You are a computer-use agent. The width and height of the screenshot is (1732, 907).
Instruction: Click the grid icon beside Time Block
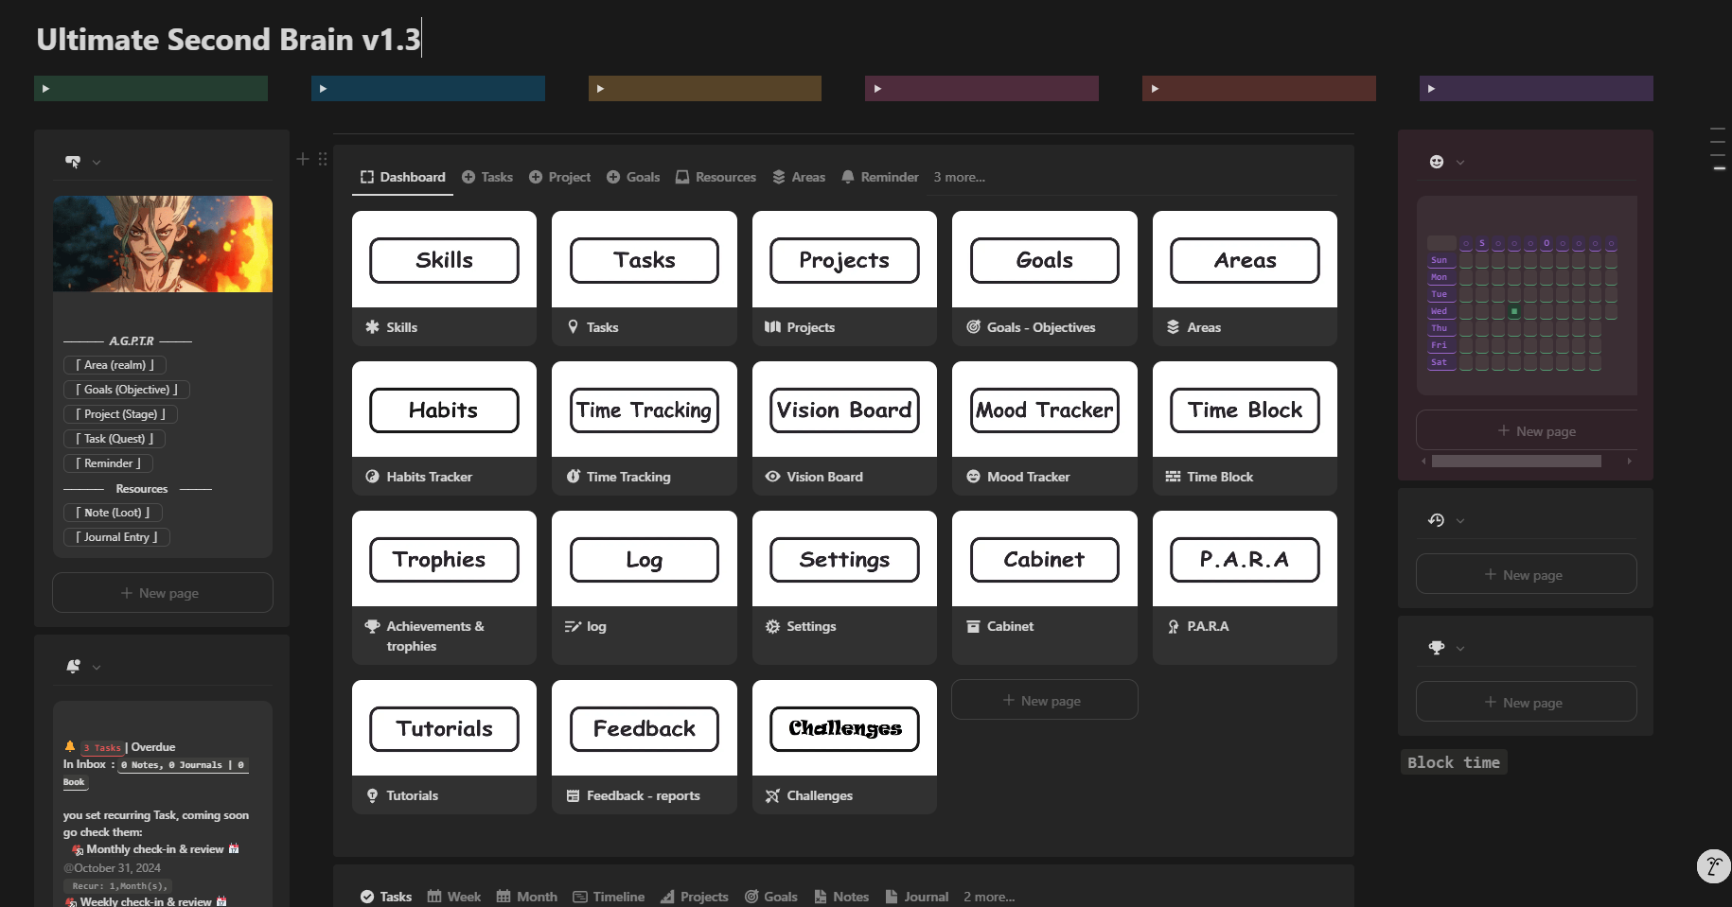1174,476
